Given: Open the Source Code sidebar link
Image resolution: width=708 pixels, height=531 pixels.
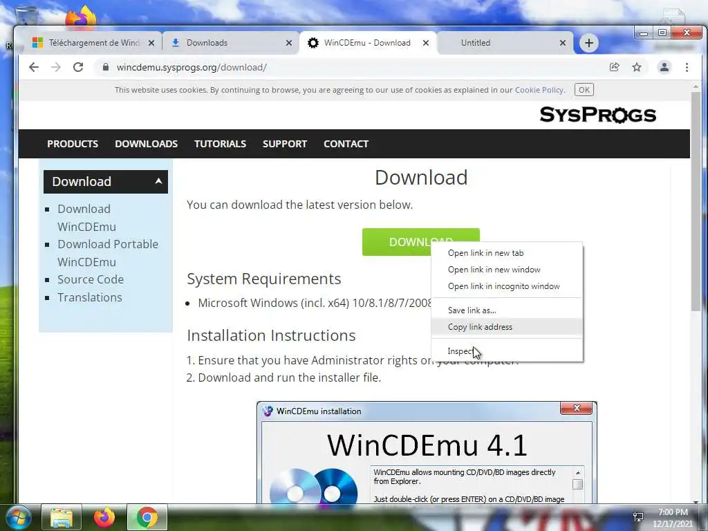Looking at the screenshot, I should click(91, 279).
